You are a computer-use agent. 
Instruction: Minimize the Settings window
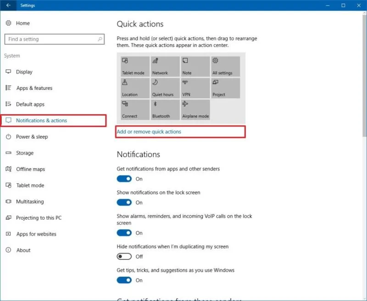pos(328,5)
